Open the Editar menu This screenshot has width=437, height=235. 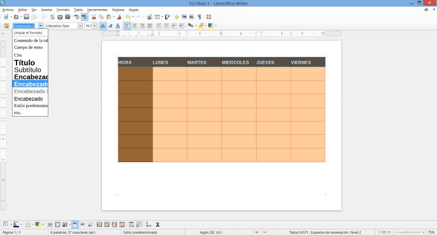tap(23, 10)
